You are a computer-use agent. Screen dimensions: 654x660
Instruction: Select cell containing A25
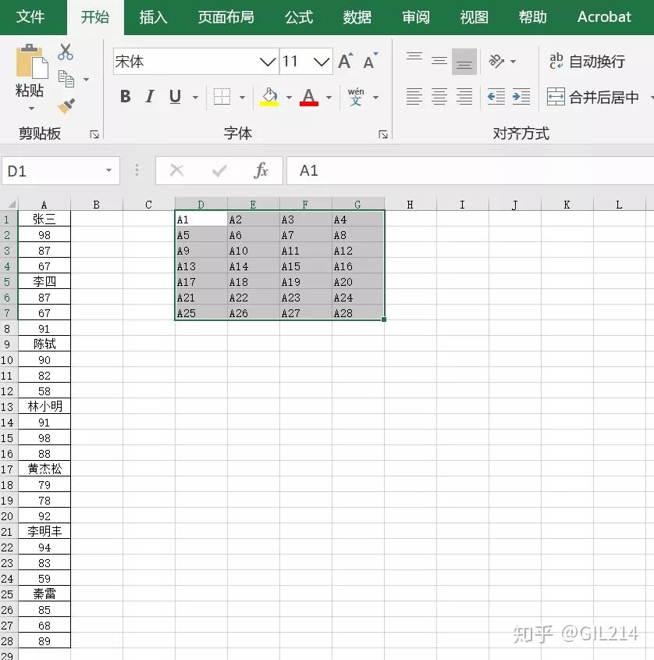pos(201,313)
